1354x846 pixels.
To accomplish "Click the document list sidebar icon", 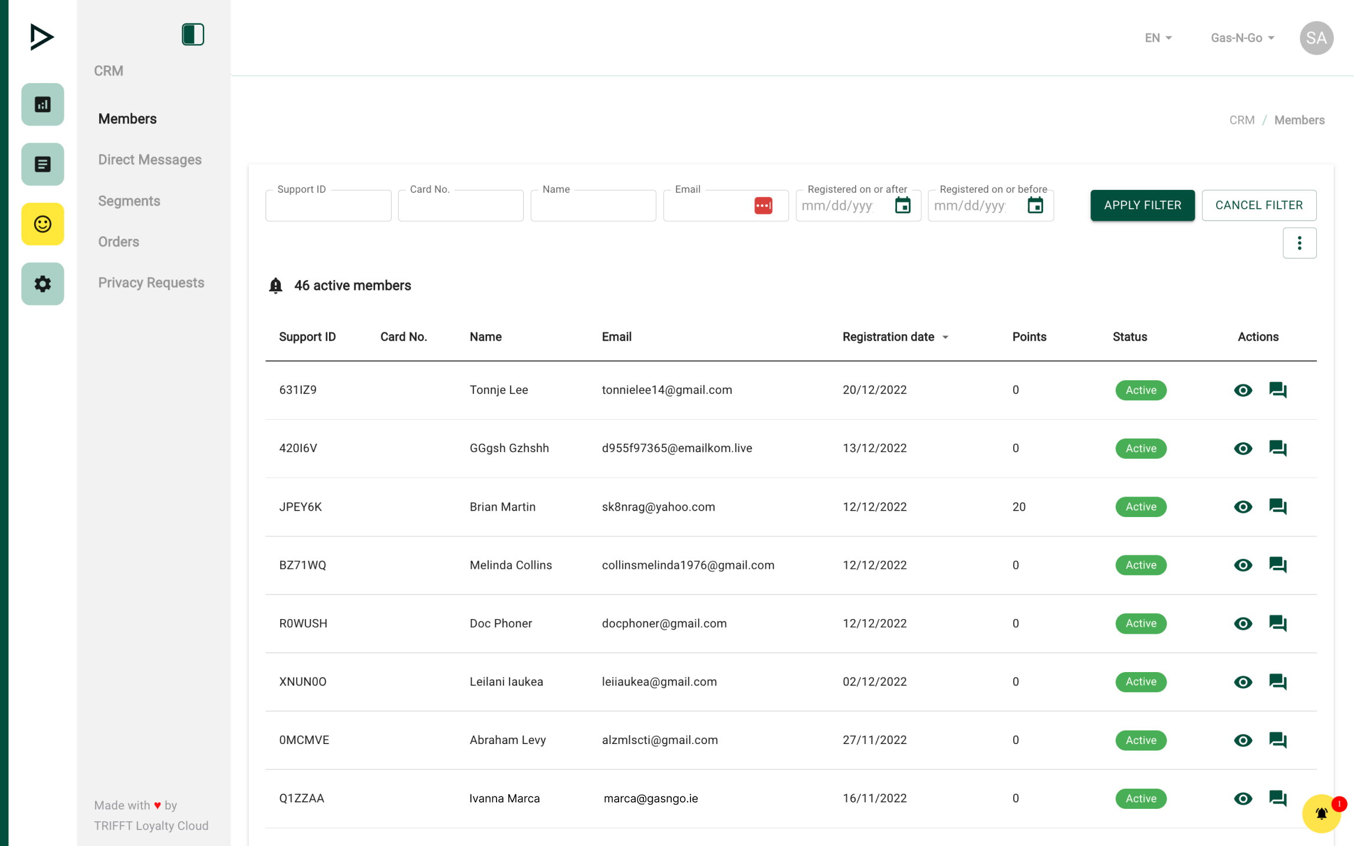I will [42, 164].
